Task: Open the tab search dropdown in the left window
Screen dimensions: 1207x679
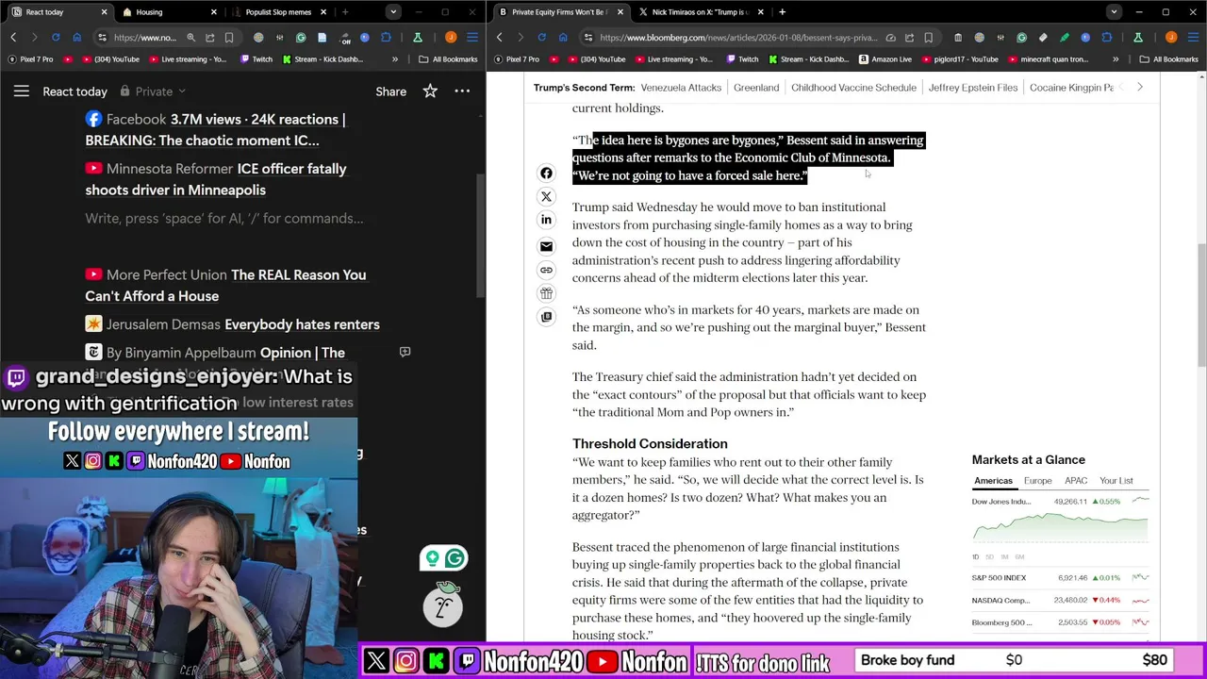Action: pyautogui.click(x=392, y=12)
